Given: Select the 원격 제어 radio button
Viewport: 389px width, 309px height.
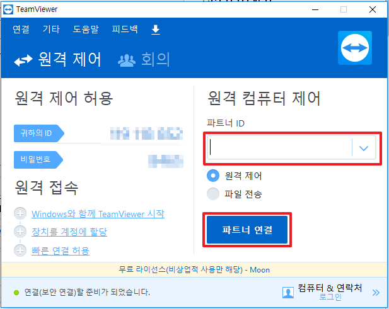Looking at the screenshot, I should click(x=213, y=176).
